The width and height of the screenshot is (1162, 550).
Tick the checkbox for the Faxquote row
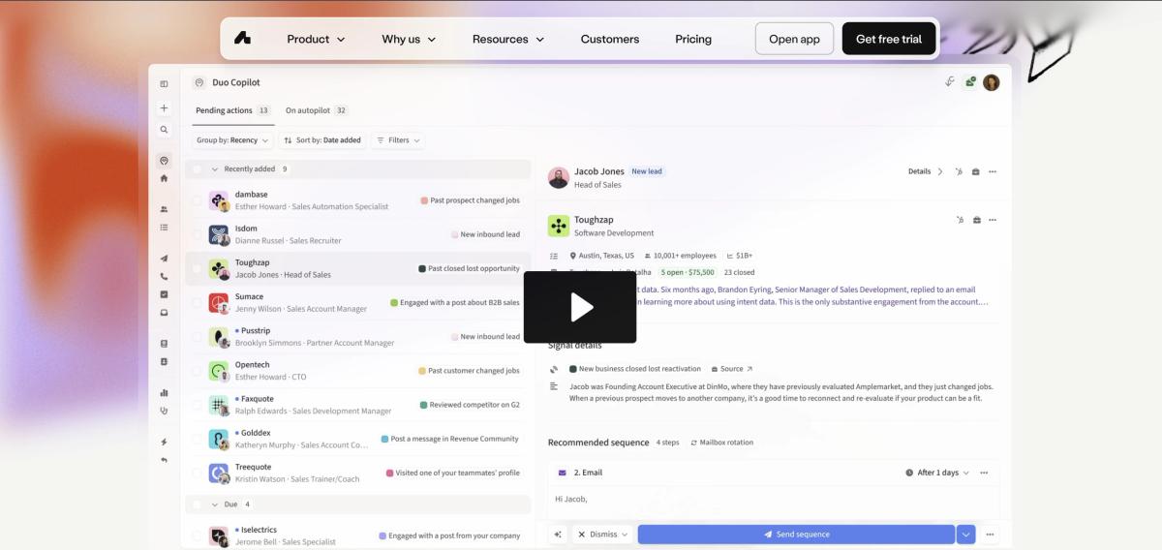coord(198,405)
